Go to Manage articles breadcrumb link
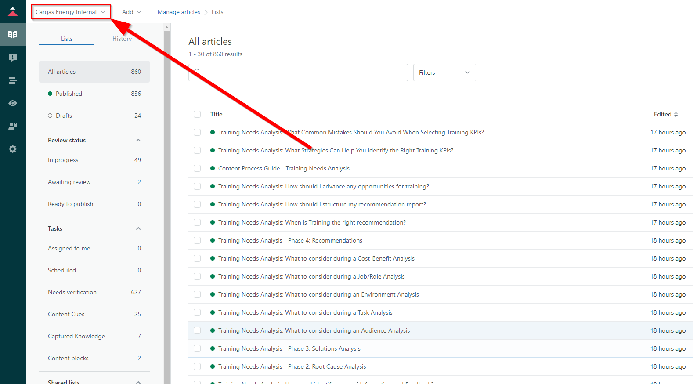The height and width of the screenshot is (384, 693). [x=179, y=12]
